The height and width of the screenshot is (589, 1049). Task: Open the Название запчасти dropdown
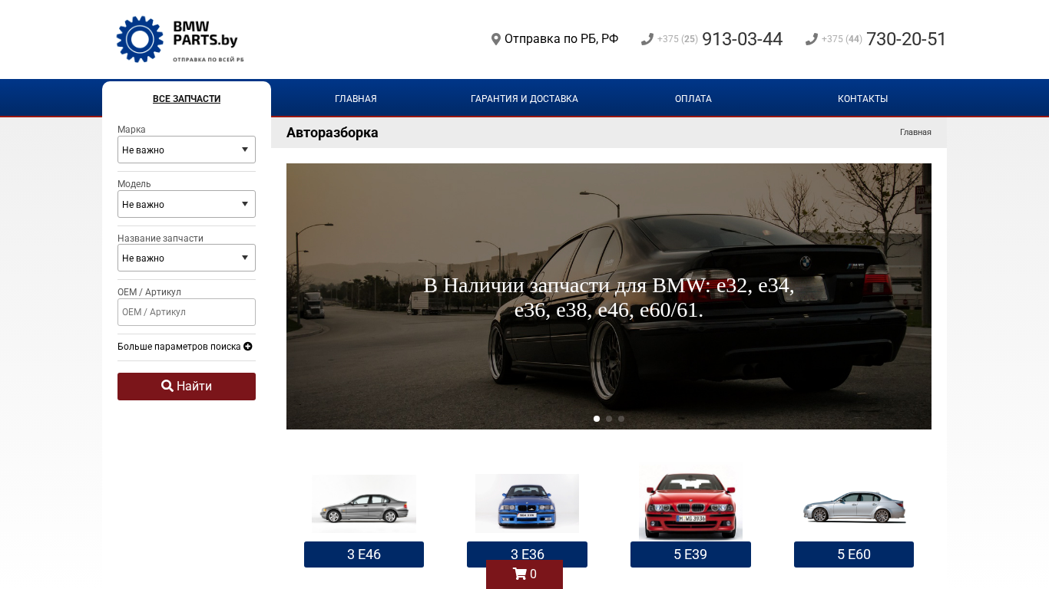(x=187, y=258)
